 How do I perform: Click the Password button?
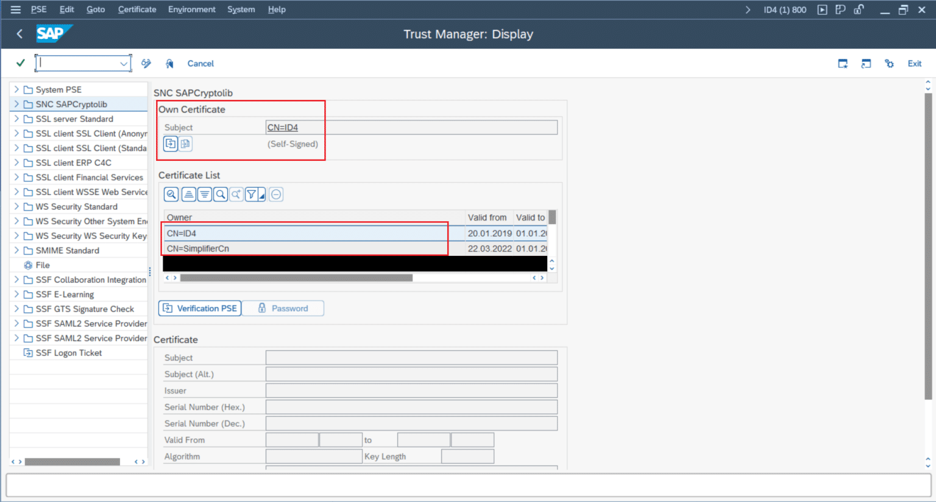click(x=283, y=308)
